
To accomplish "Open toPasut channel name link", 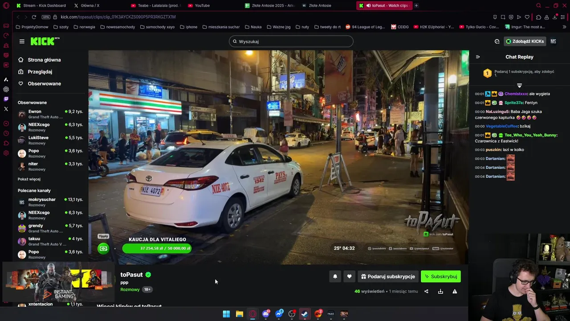I will click(131, 275).
